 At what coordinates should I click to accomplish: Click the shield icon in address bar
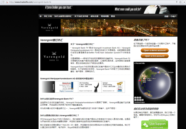[x=4, y=2]
